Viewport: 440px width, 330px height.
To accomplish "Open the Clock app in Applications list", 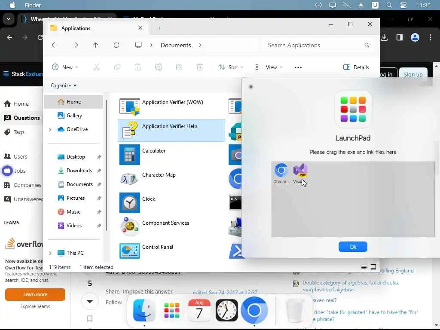I will coord(171,203).
